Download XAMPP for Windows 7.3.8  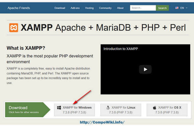74,110
